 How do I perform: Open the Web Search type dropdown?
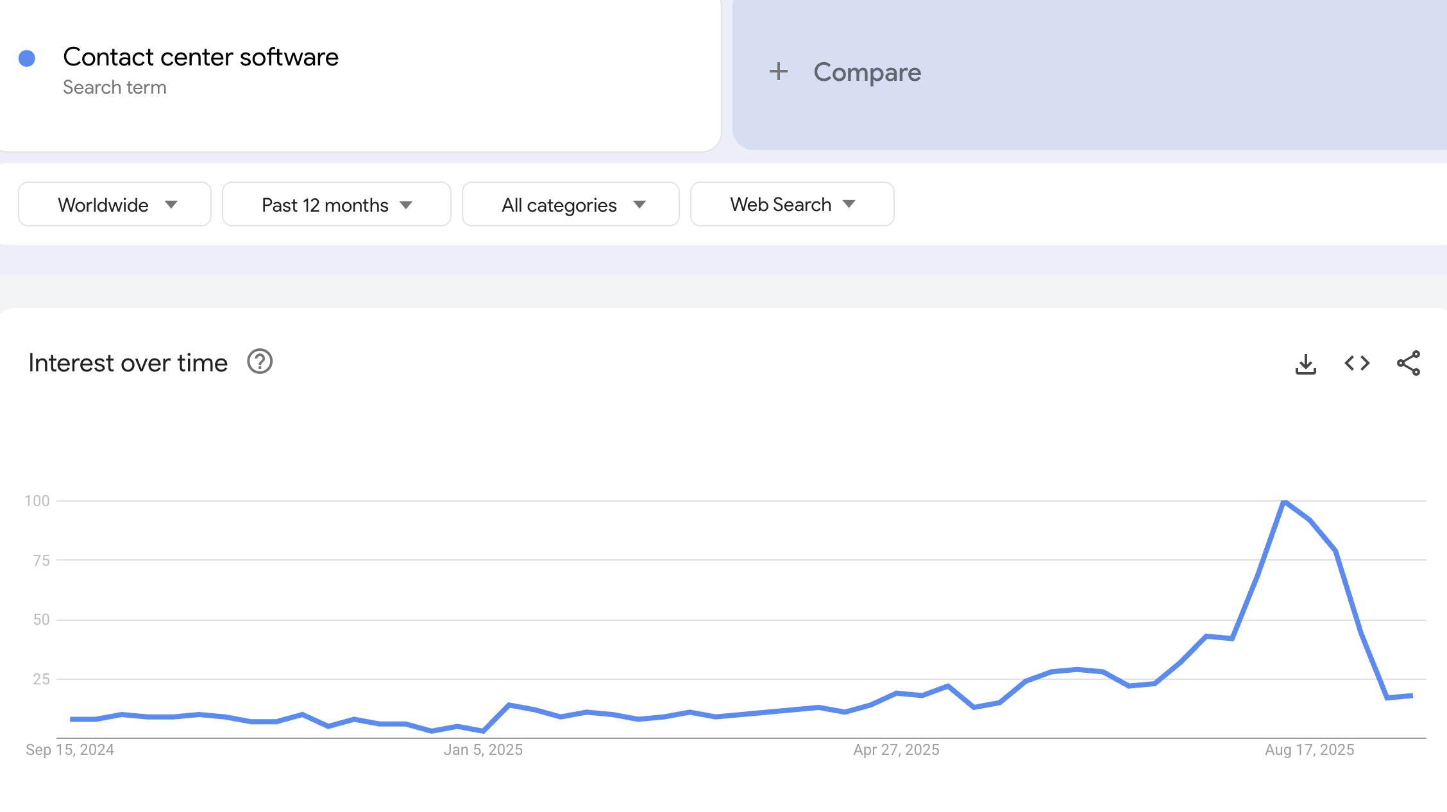point(791,204)
